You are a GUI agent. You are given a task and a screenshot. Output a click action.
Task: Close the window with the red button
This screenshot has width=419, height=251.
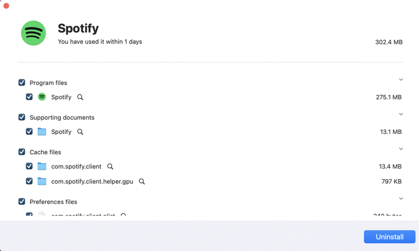(x=7, y=5)
